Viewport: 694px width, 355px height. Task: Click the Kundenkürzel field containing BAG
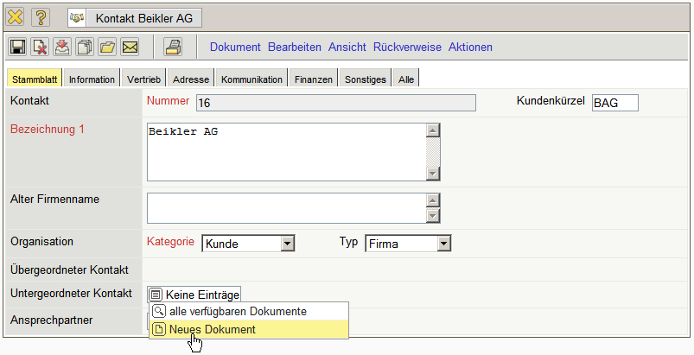614,103
